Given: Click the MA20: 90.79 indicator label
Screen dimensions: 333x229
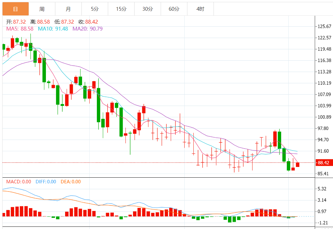Looking at the screenshot, I should [87, 29].
